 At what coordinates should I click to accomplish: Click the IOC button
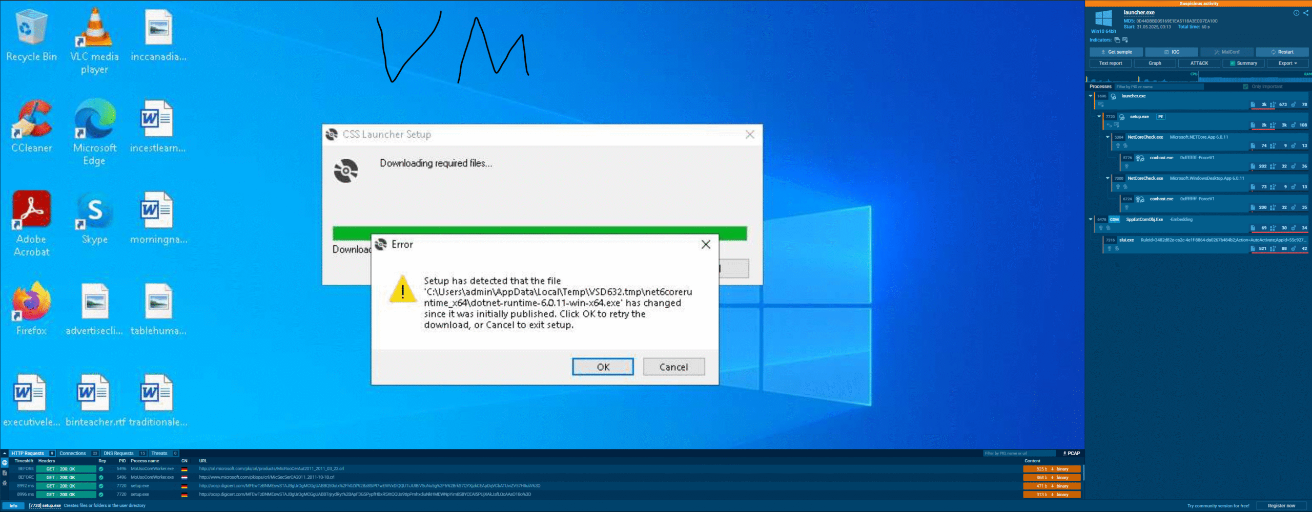(1172, 52)
